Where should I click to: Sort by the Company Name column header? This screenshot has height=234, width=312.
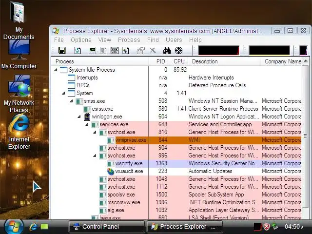(281, 61)
